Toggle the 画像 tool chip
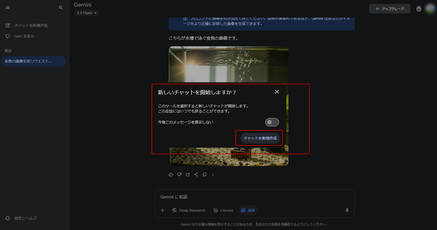The image size is (437, 230). [x=248, y=210]
